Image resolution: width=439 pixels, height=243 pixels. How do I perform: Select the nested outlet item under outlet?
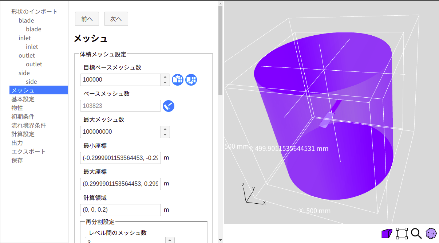[34, 64]
